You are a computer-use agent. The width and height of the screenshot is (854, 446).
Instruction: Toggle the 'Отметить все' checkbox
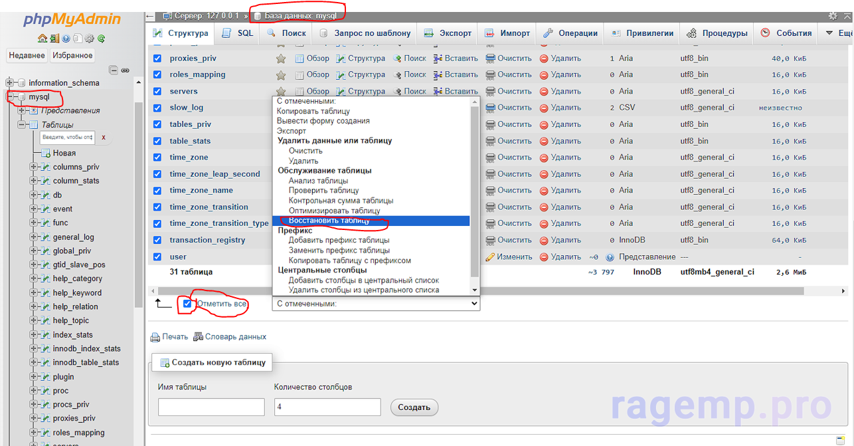pyautogui.click(x=187, y=304)
